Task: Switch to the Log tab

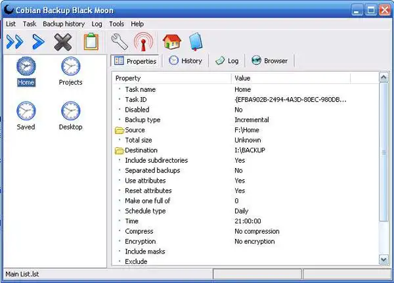Action: pyautogui.click(x=227, y=61)
